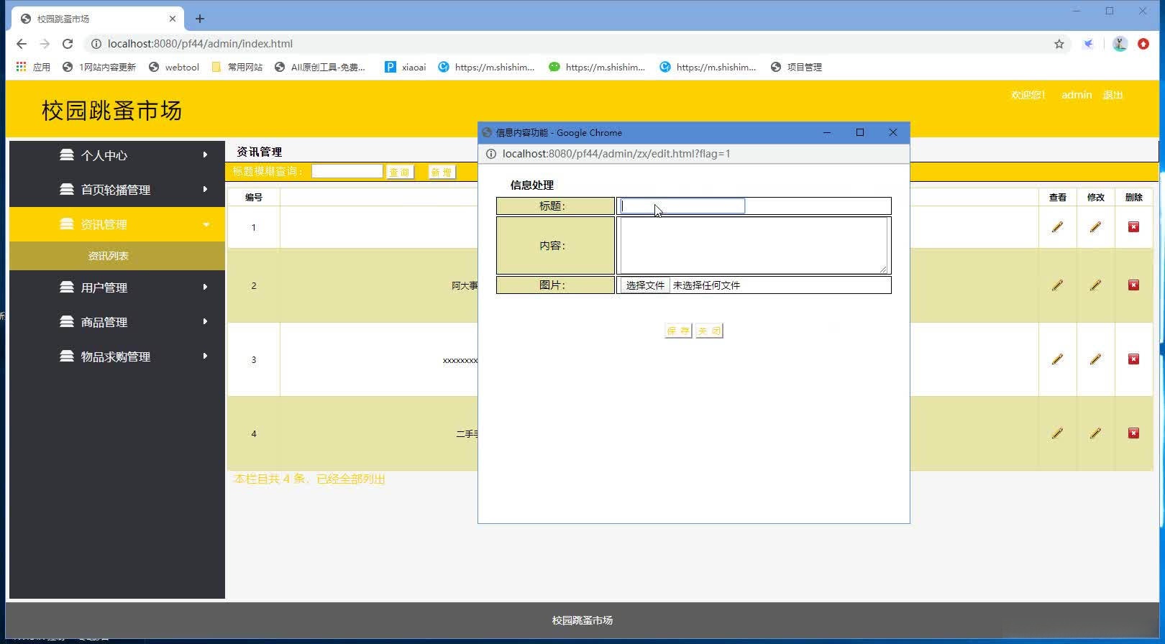
Task: Expand the 物品求购管理 sidebar menu
Action: click(x=117, y=356)
